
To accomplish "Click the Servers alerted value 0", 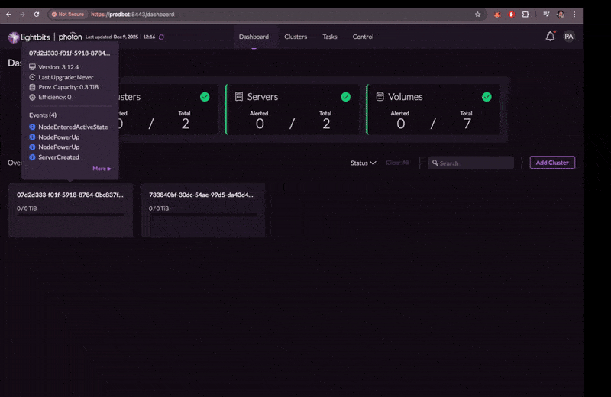I will click(260, 124).
